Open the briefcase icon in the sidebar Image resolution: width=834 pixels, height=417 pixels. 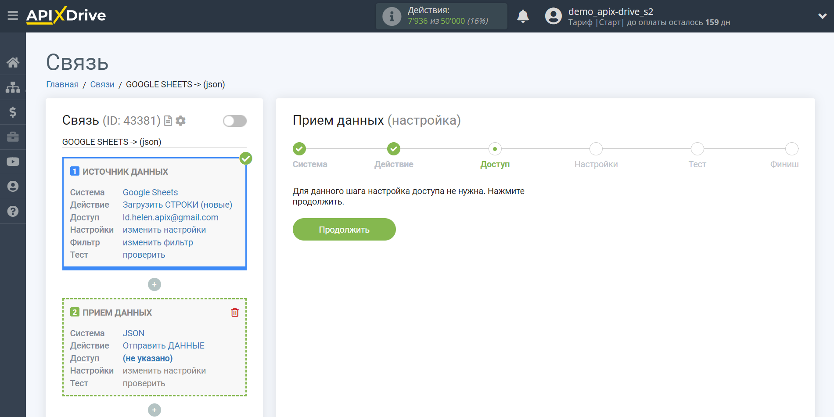point(13,137)
